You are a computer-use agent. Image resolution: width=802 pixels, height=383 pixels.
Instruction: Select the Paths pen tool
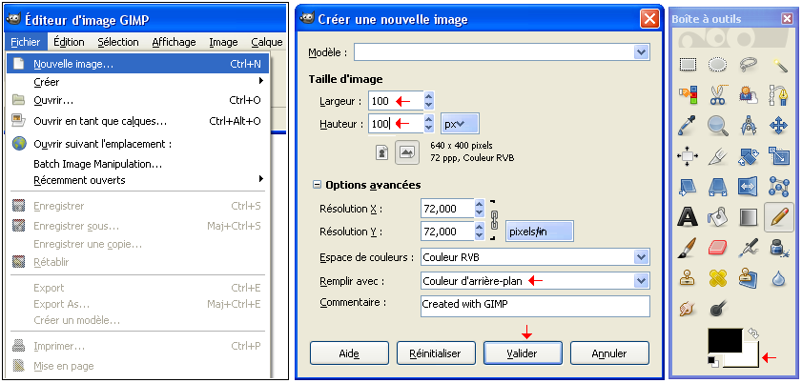[778, 95]
